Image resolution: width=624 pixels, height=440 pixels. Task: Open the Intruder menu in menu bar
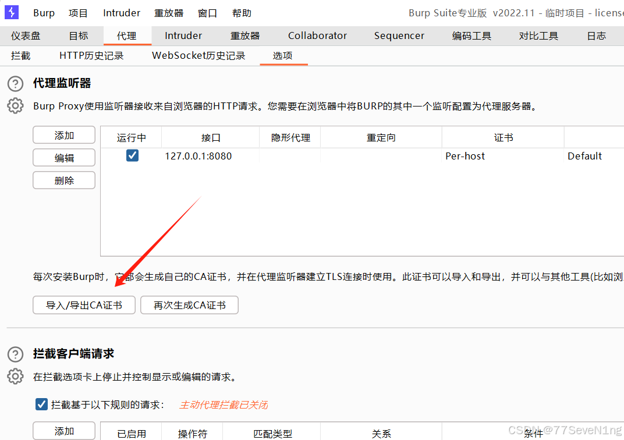[x=122, y=13]
